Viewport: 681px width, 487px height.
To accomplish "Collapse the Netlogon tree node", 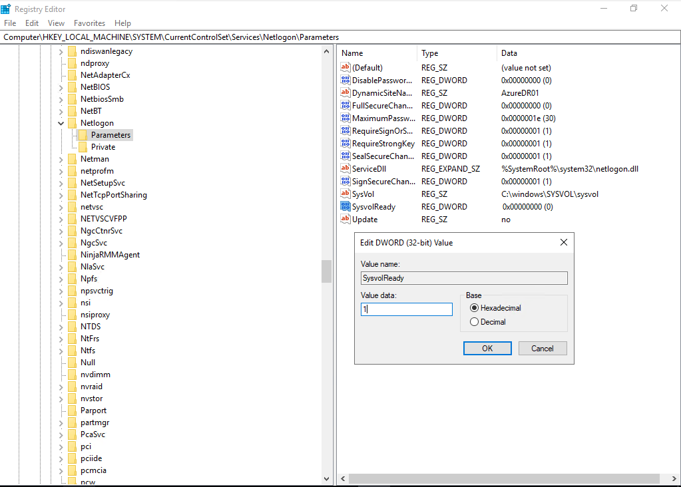I will [61, 123].
